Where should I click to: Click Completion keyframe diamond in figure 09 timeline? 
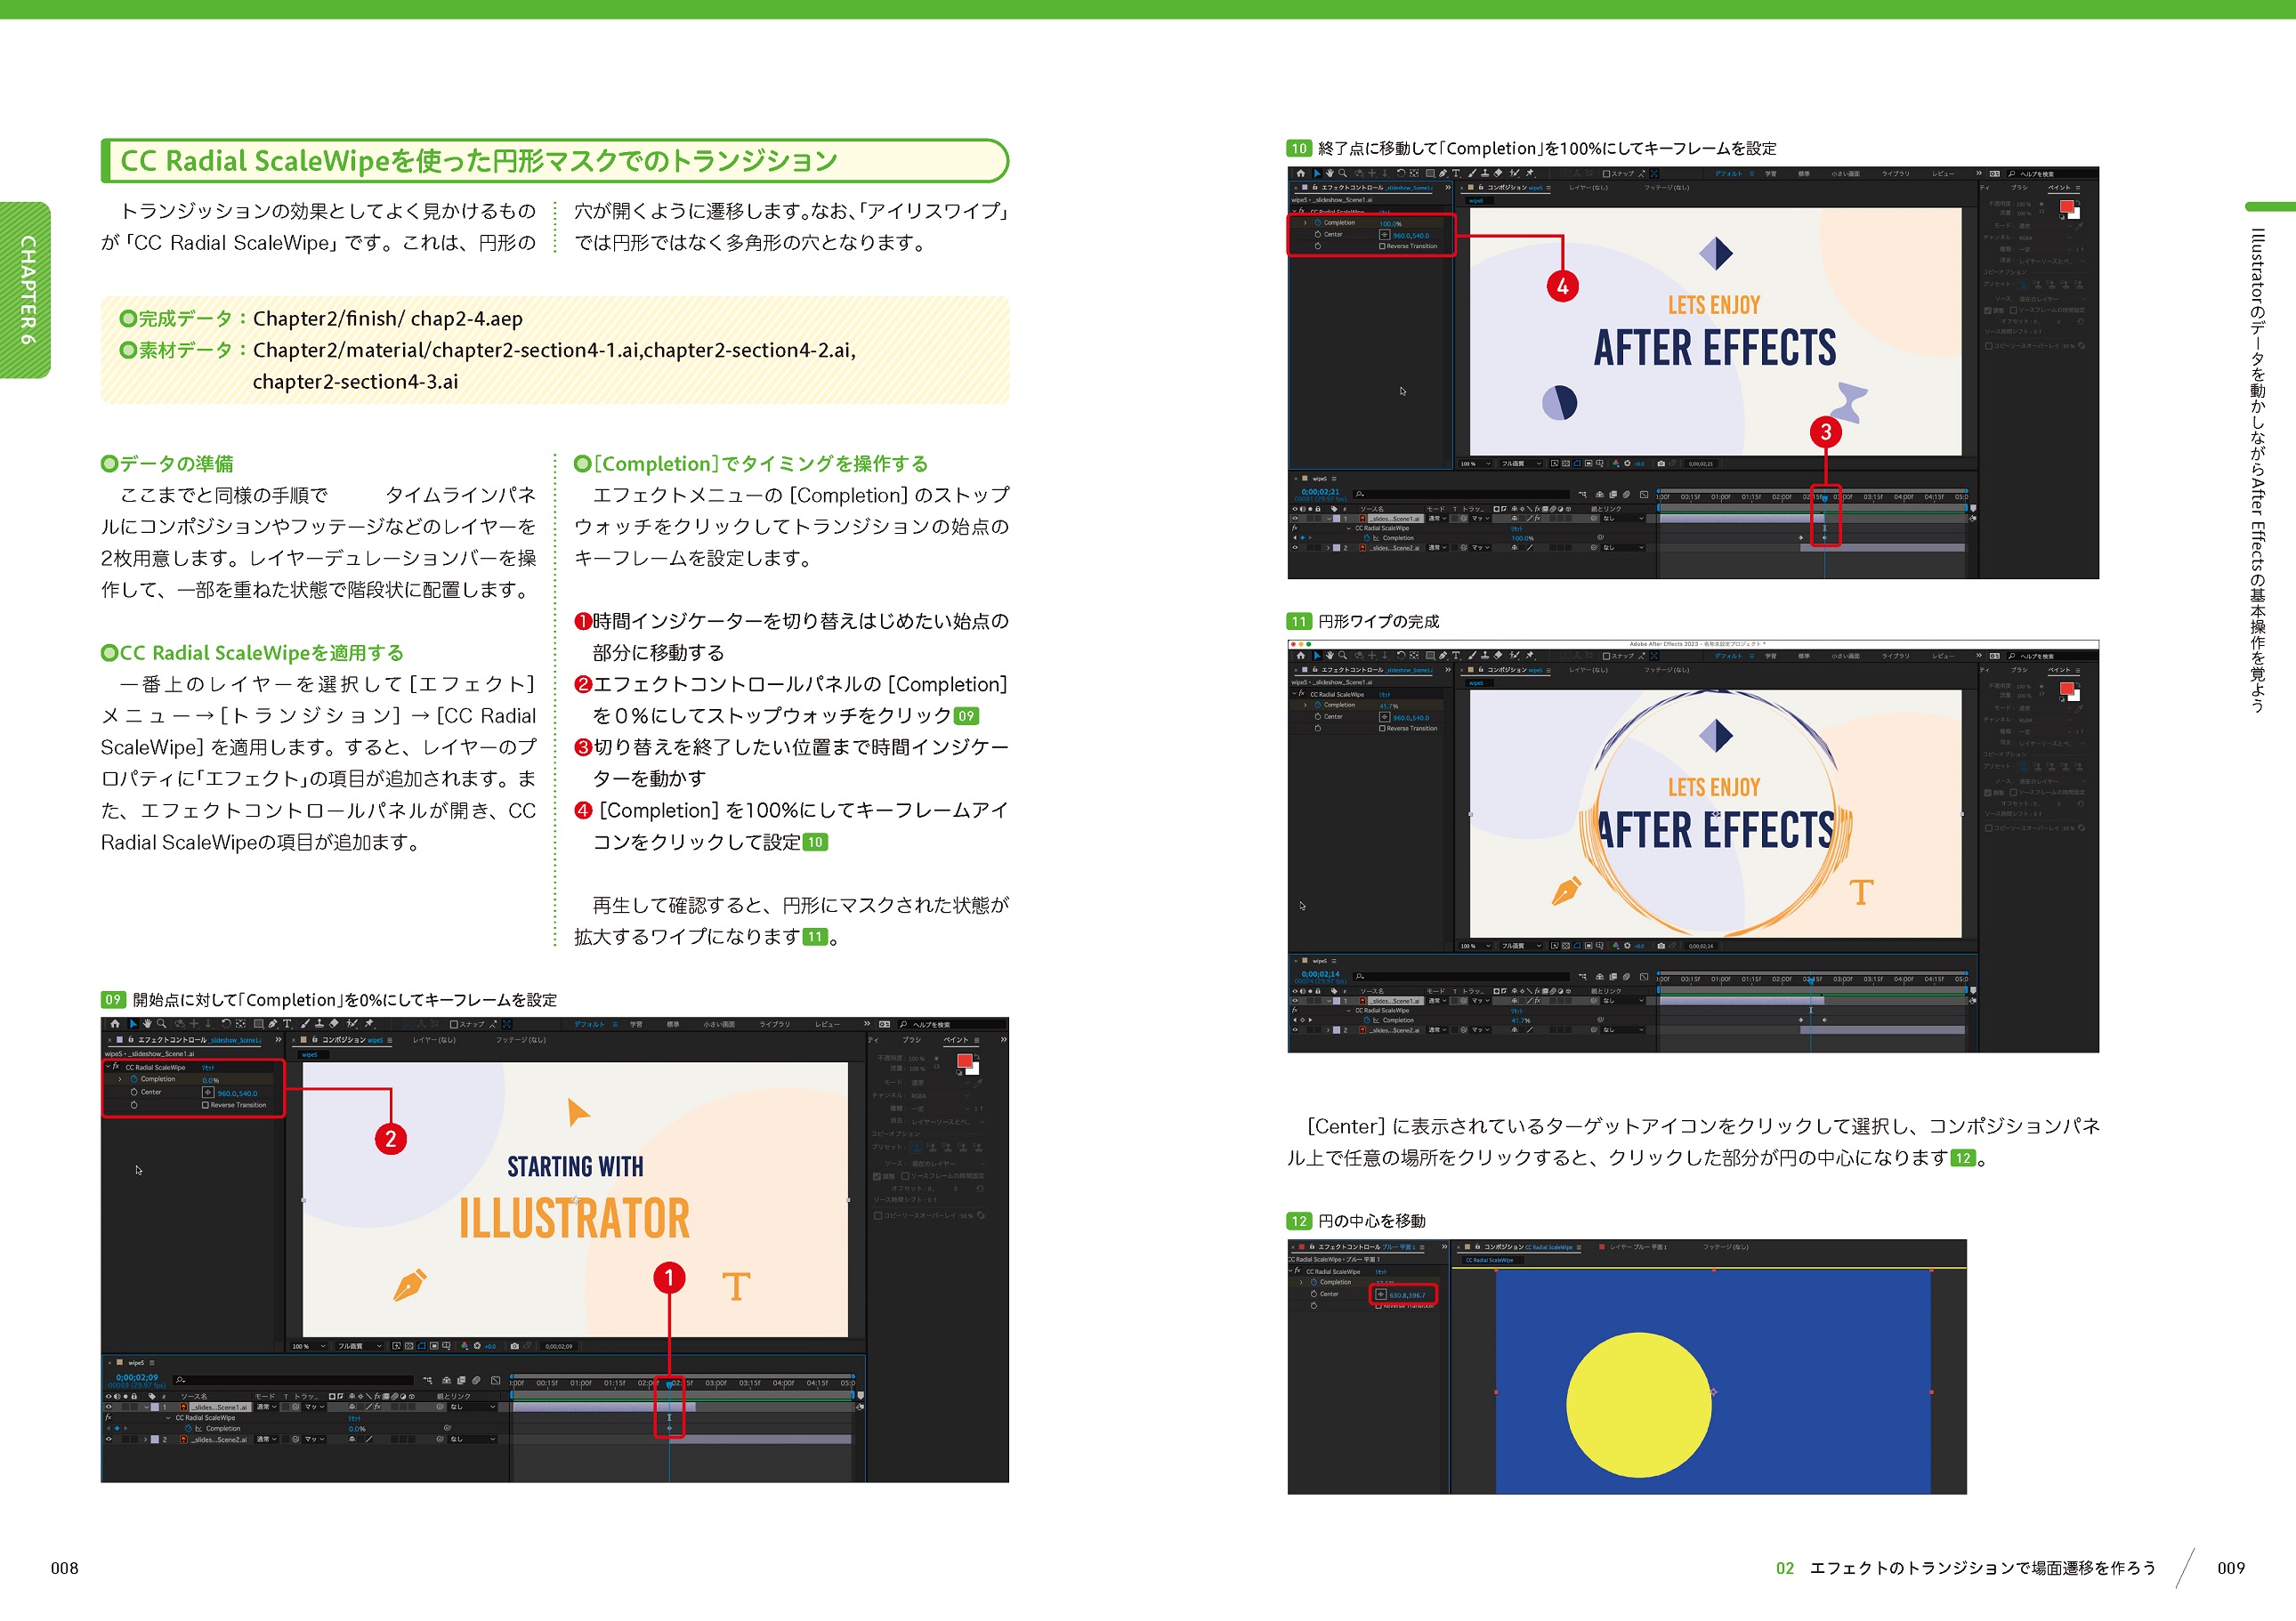tap(670, 1428)
